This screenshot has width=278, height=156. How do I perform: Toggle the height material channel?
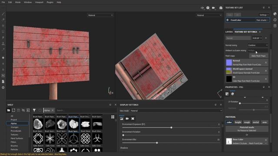click(x=238, y=122)
